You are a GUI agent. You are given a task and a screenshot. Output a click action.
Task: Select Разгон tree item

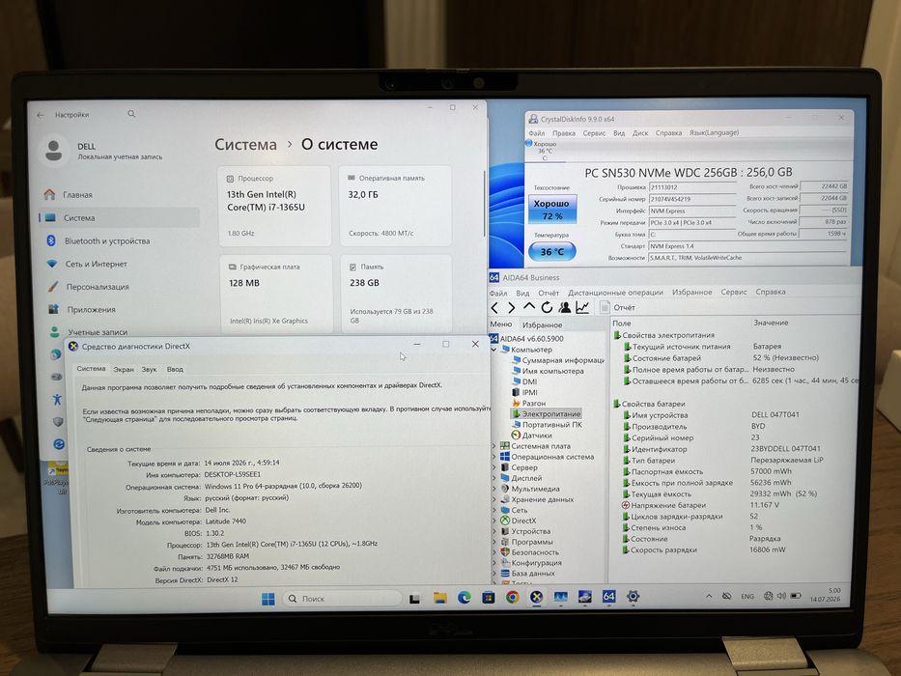528,404
